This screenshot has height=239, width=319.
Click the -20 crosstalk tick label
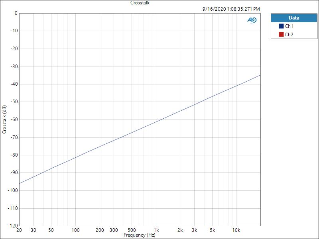click(14, 49)
